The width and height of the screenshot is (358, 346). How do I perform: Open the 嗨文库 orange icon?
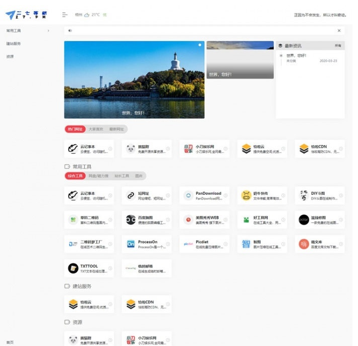pyautogui.click(x=304, y=244)
